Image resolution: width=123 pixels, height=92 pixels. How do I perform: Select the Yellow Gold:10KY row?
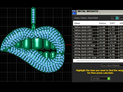point(98,30)
